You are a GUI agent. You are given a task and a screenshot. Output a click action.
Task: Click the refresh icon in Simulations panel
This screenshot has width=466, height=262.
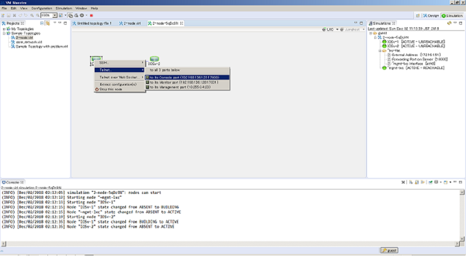(449, 23)
